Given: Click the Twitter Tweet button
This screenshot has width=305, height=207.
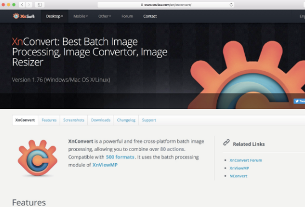Looking at the screenshot, I should [299, 101].
